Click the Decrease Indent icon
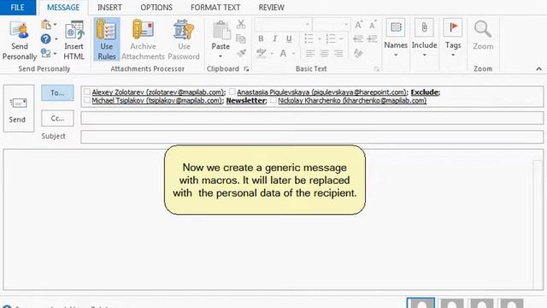Viewport: 547px width, 308px height. (x=358, y=38)
